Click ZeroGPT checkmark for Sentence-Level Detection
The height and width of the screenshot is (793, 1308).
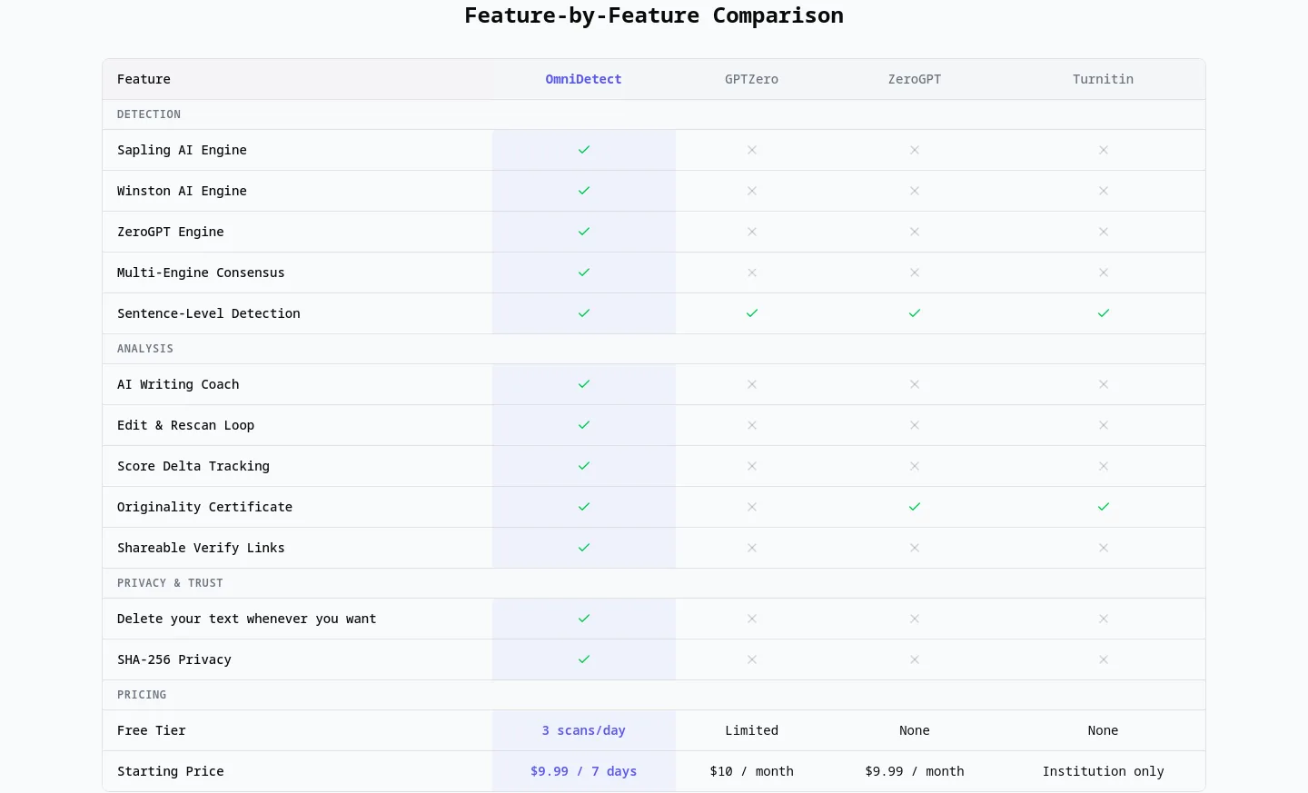[x=915, y=313]
